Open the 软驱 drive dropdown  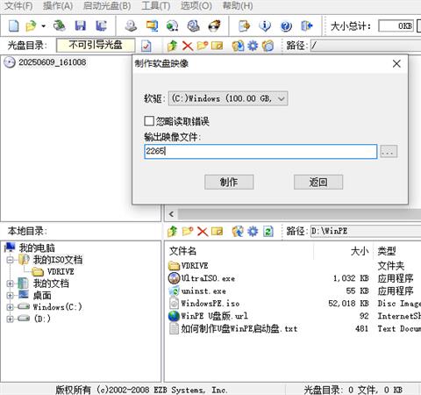click(228, 98)
